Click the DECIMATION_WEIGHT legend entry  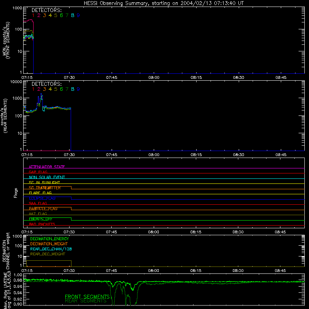coord(49,244)
